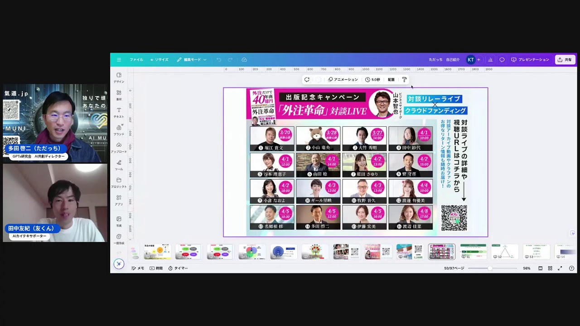
Task: Toggle grid view of pages
Action: point(550,268)
